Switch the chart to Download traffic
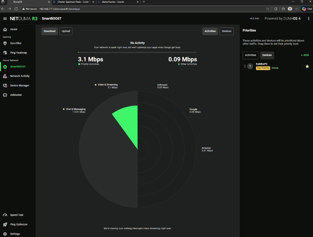Viewport: 313px width, 237px height. (x=50, y=31)
